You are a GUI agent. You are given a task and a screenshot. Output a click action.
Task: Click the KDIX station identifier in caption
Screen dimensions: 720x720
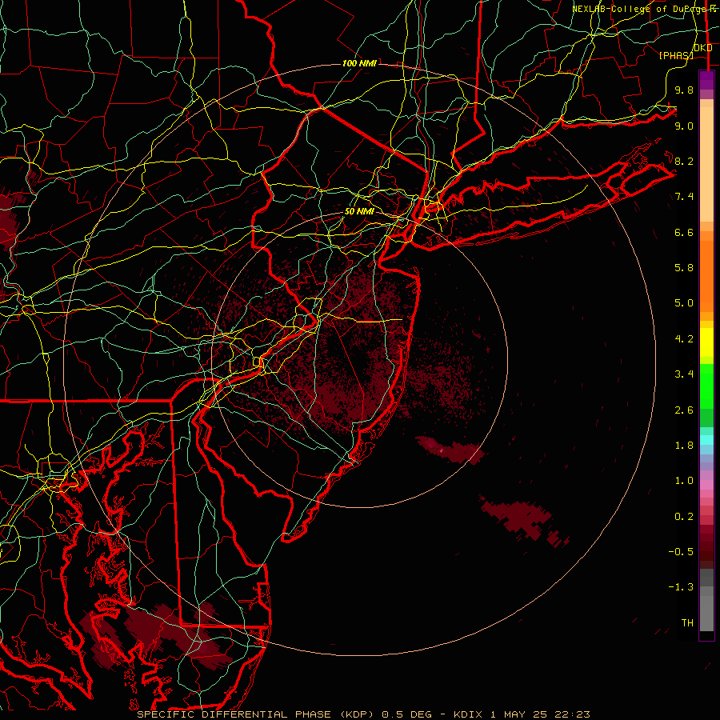pos(468,714)
